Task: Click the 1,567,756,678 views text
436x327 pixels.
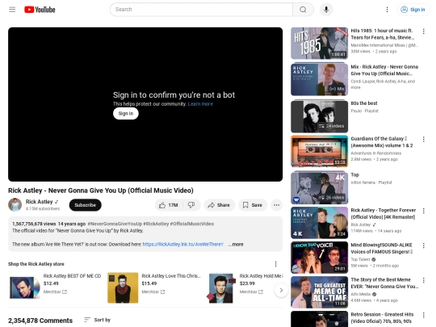Action: coord(34,224)
